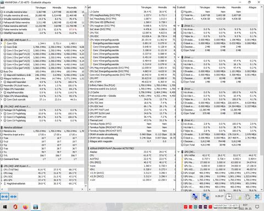Click the clock icon beside Busz Óra

2,71
